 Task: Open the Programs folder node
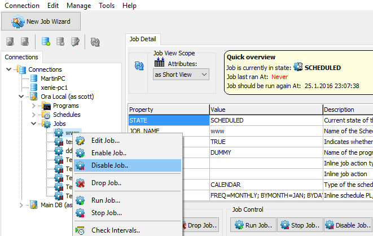click(x=65, y=106)
